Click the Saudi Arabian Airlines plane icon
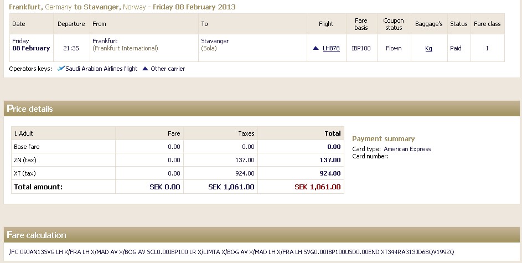The height and width of the screenshot is (263, 522). (62, 69)
